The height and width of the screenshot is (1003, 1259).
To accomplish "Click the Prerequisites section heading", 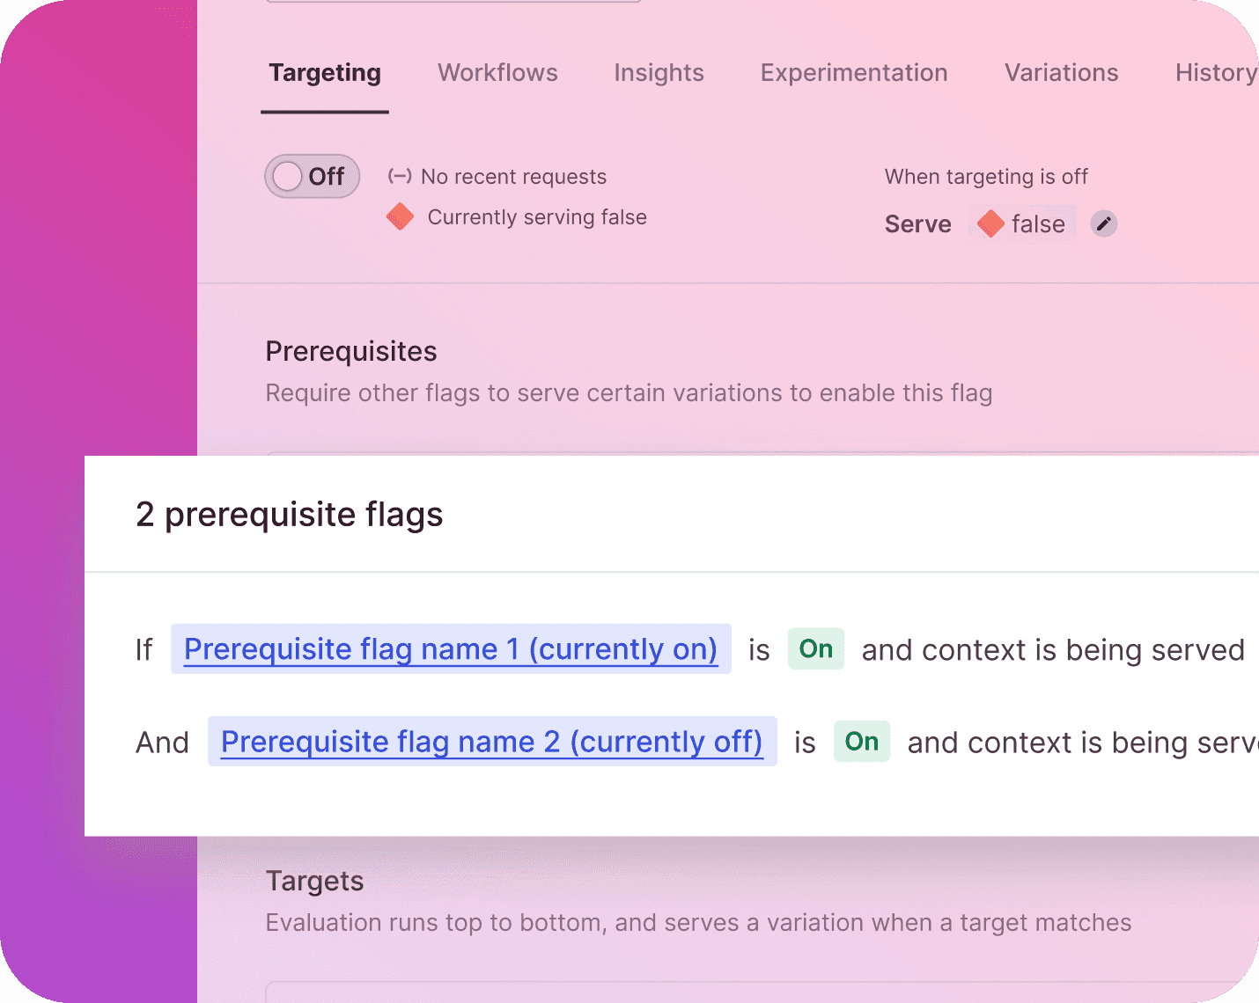I will point(351,351).
